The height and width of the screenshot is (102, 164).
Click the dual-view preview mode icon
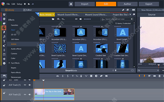(133, 10)
